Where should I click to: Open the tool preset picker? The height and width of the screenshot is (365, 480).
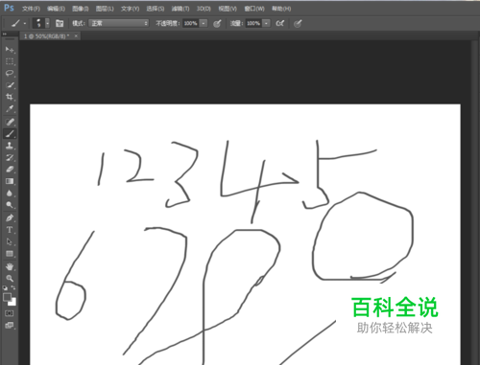18,23
